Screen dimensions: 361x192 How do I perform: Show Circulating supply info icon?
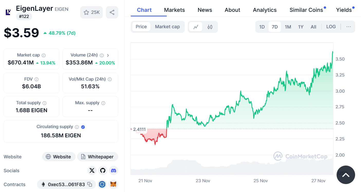(77, 127)
